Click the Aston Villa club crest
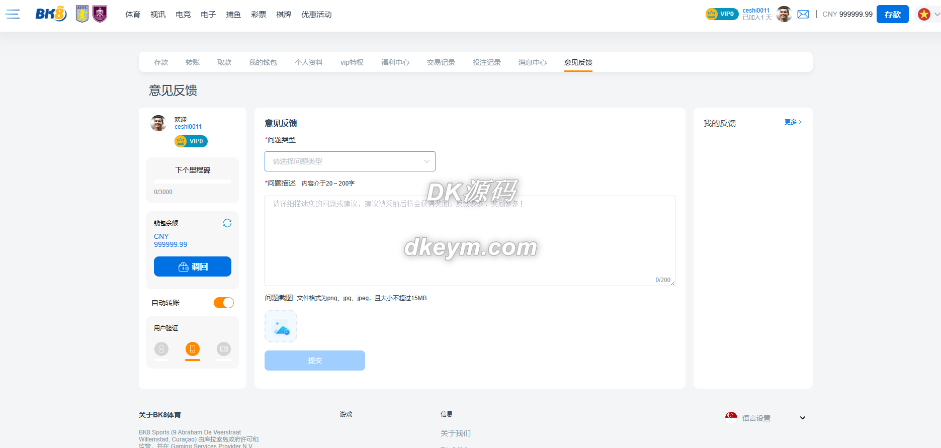941x448 pixels. point(82,14)
